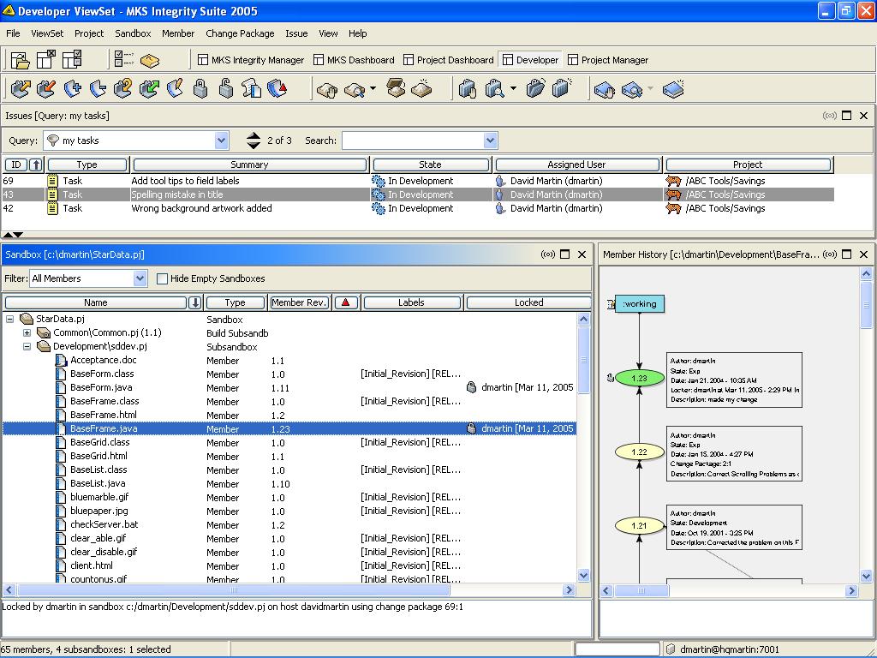
Task: Open the yellow help book icon
Action: (150, 60)
